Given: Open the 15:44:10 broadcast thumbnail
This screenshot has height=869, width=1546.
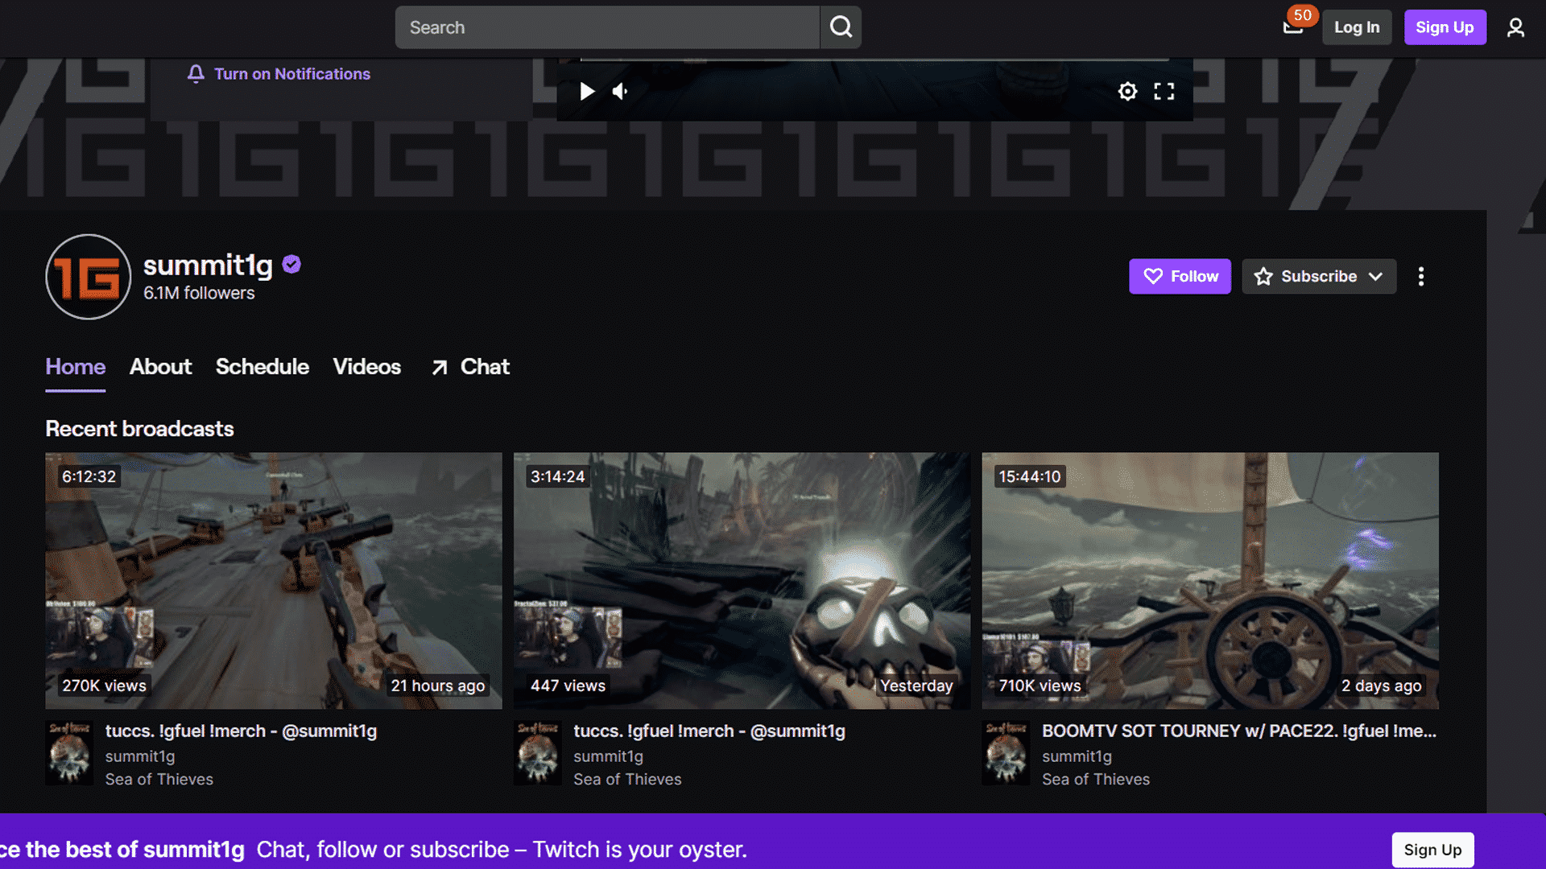Looking at the screenshot, I should click(x=1210, y=580).
